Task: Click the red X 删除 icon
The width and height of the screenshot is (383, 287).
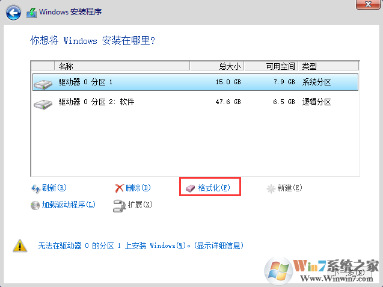Action: click(x=119, y=188)
